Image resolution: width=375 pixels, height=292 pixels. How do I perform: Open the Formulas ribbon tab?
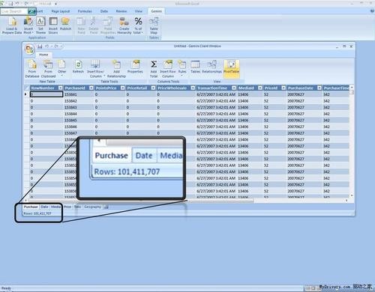pos(85,11)
